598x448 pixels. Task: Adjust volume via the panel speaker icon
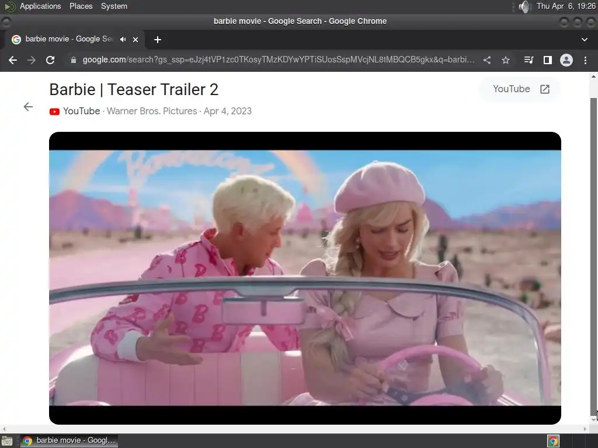(x=525, y=6)
